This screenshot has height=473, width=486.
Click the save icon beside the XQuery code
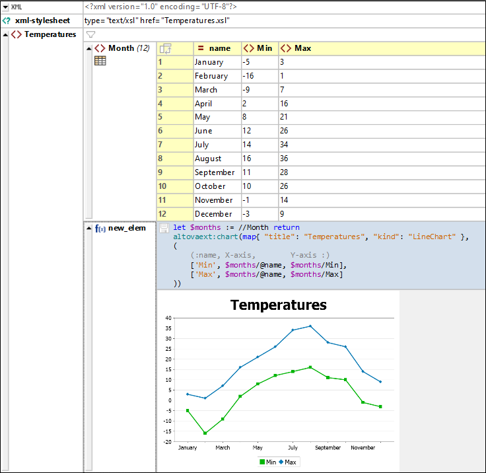164,228
